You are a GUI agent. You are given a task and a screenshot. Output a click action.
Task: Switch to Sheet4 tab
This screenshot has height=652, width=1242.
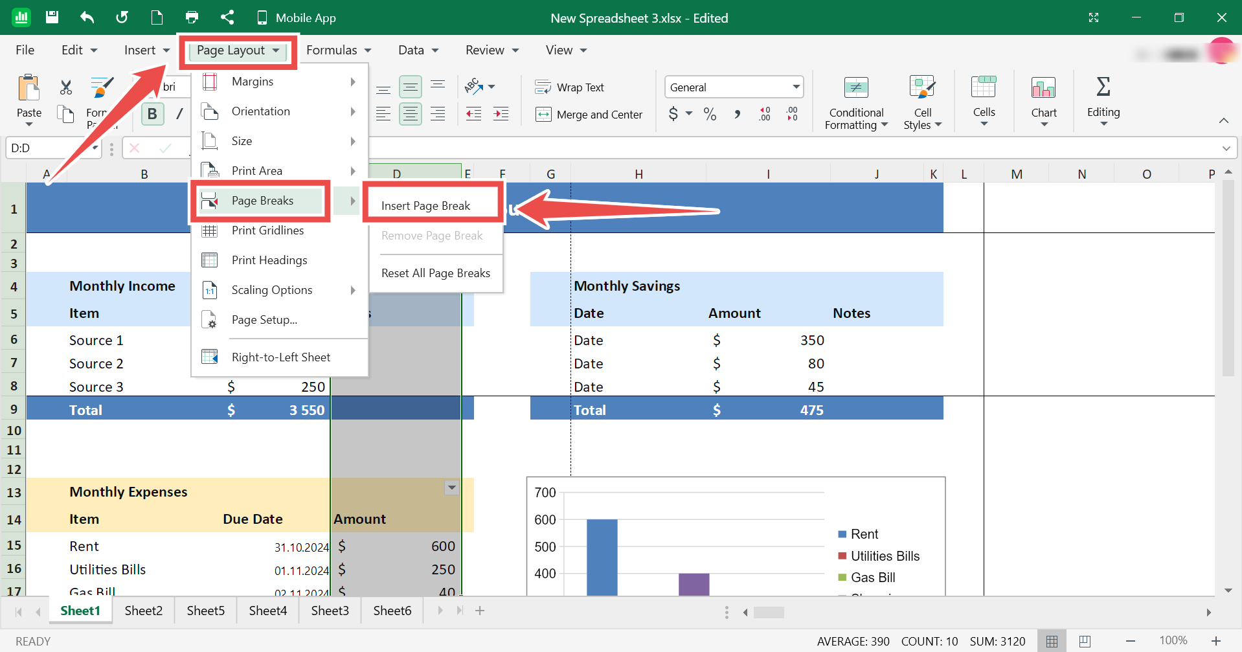(268, 611)
